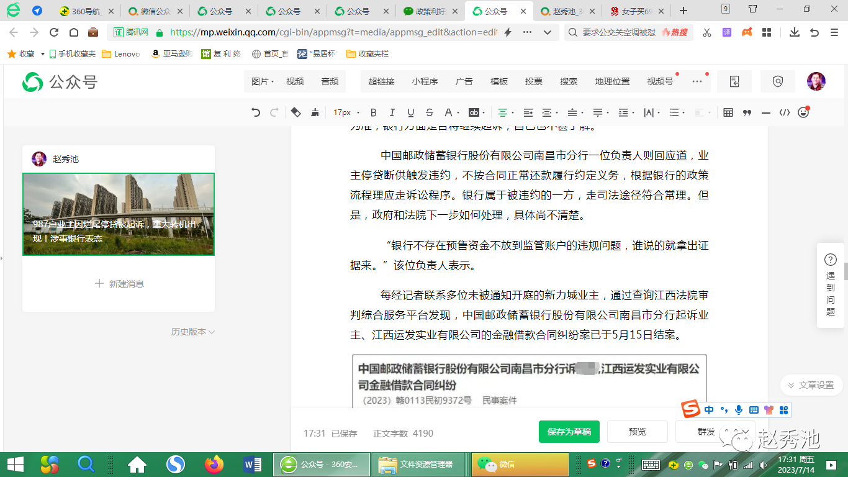Open the emoji picker smiley icon

[x=803, y=112]
